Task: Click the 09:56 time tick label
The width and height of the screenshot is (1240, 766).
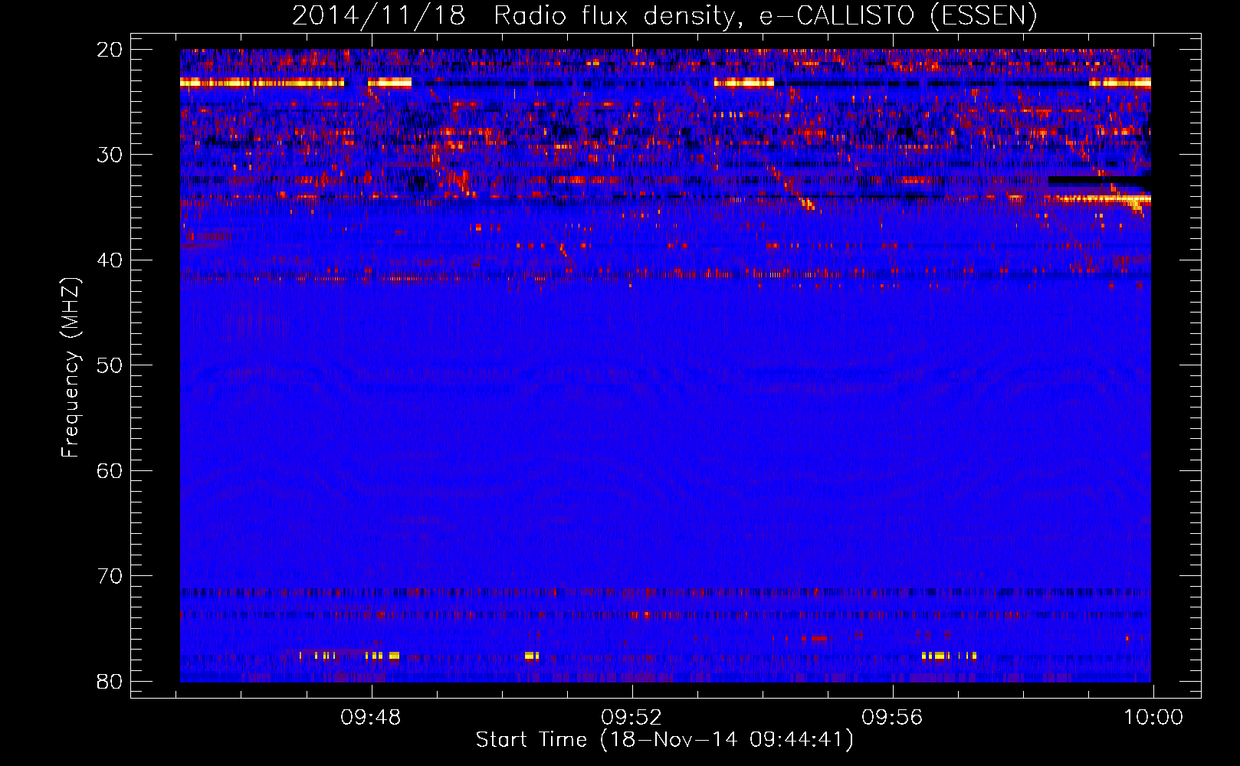Action: pyautogui.click(x=892, y=718)
